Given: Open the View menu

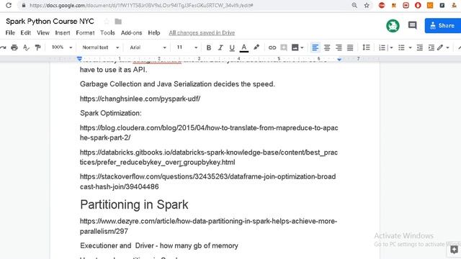Looking at the screenshot, I should coord(43,33).
